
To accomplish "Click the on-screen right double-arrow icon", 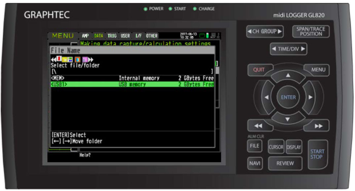I will click(x=90, y=60).
